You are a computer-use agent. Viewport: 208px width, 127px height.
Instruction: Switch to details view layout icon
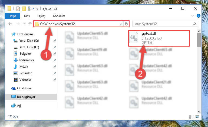click(x=192, y=117)
